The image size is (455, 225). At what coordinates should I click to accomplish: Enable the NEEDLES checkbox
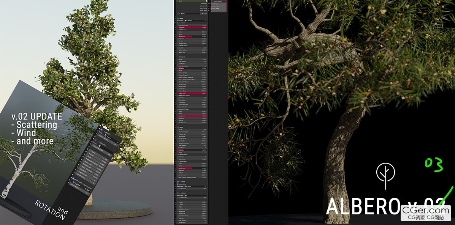(x=178, y=193)
